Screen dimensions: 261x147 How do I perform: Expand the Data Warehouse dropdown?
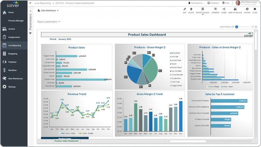coord(48,11)
